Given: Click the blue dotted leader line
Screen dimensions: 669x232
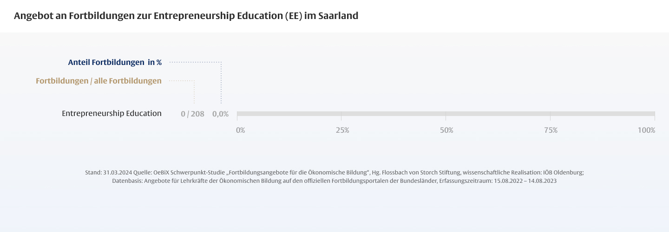Looking at the screenshot, I should (x=195, y=62).
